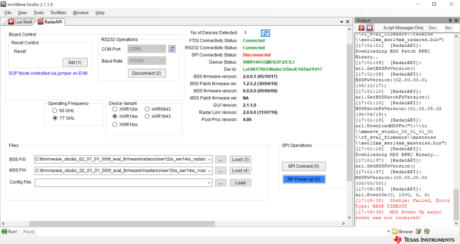Click the Device Status value XWR1443/QM/SOP:2/ES:3
Viewport: 460px width, 244px height.
click(x=269, y=62)
